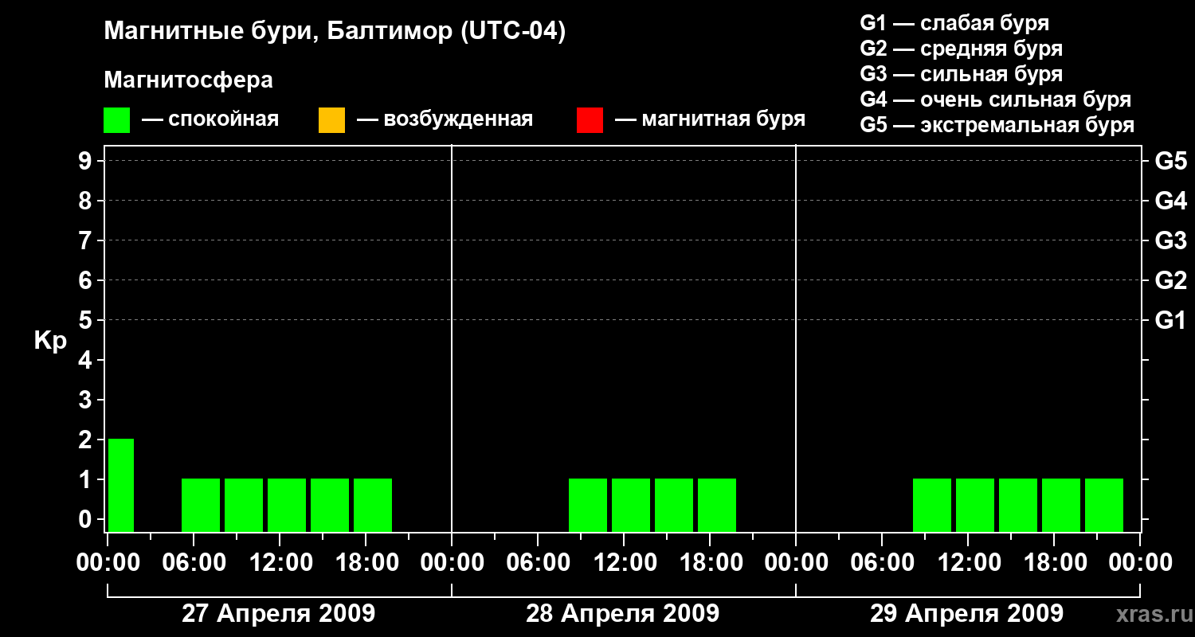
Task: Click the orange 'возбужденная' legend swatch
Action: (x=331, y=120)
